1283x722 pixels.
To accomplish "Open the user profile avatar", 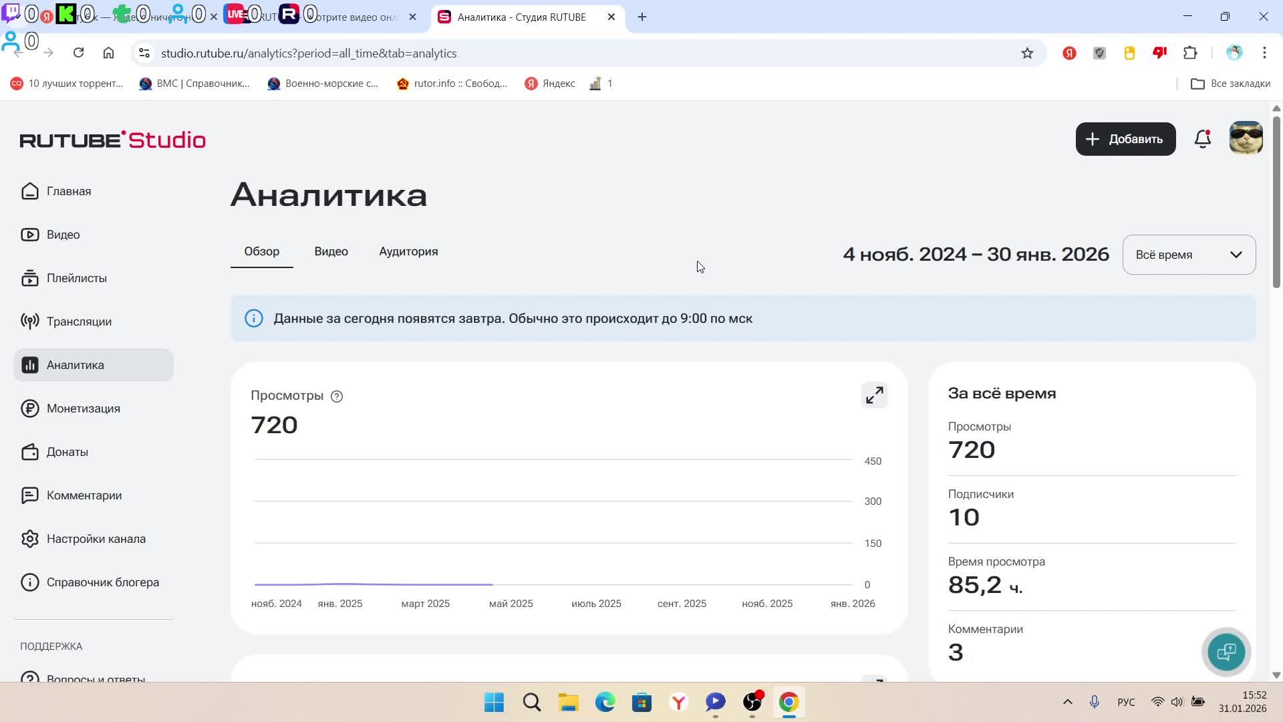I will pyautogui.click(x=1246, y=139).
